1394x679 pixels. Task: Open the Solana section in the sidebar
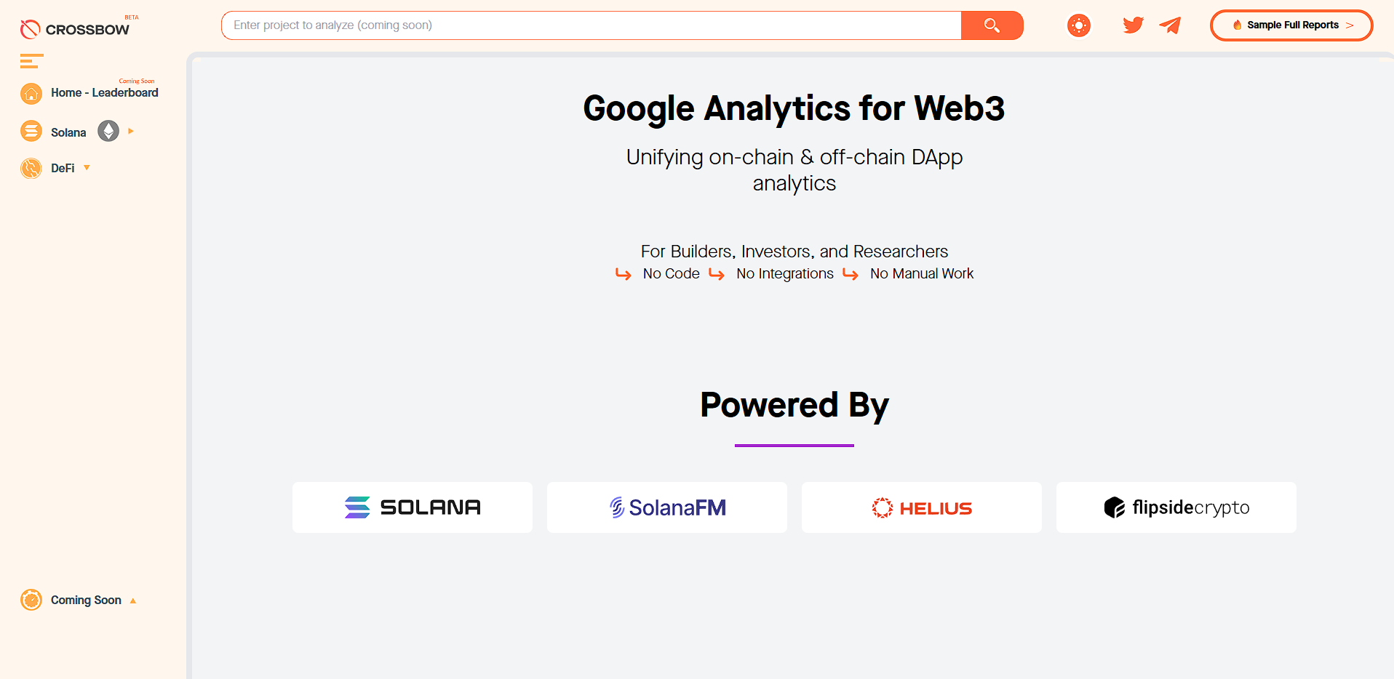69,132
